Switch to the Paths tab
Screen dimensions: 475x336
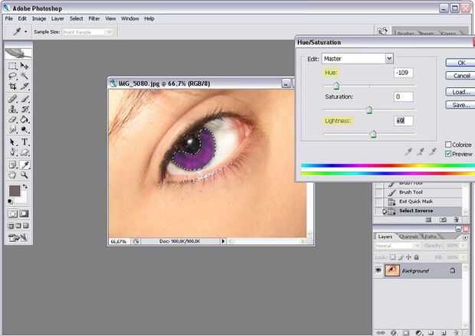[430, 237]
